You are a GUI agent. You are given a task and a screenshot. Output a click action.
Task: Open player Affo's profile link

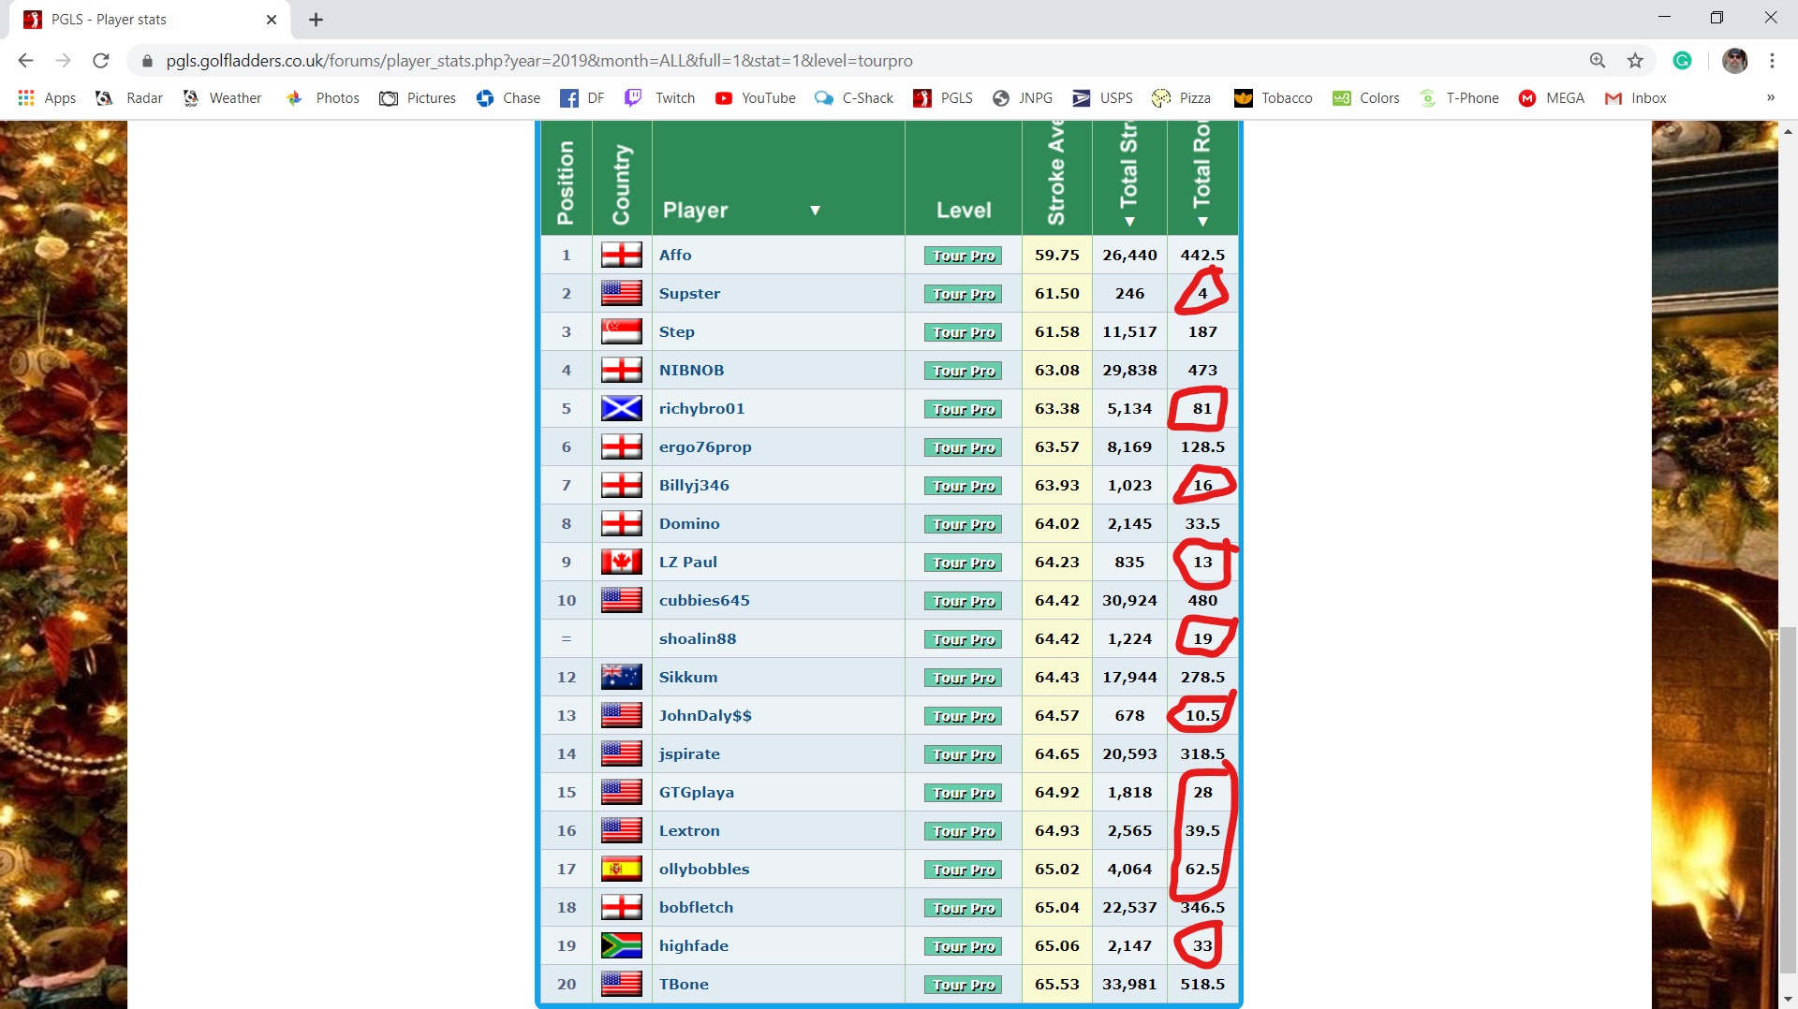click(675, 256)
